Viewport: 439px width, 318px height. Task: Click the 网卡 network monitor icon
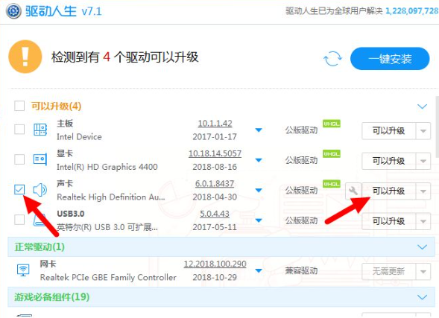click(x=23, y=270)
